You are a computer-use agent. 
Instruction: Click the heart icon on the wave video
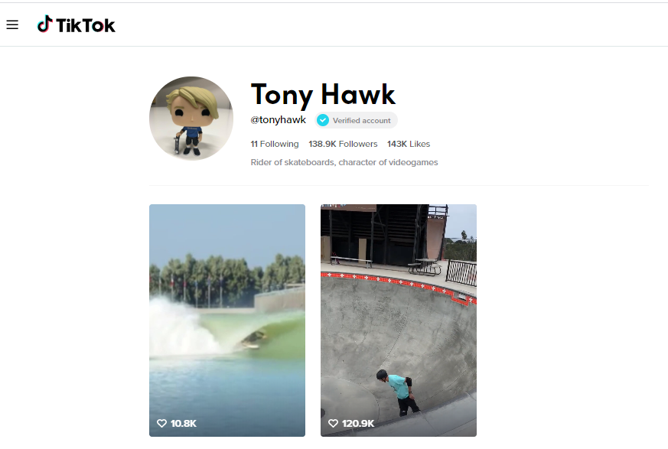[x=161, y=423]
